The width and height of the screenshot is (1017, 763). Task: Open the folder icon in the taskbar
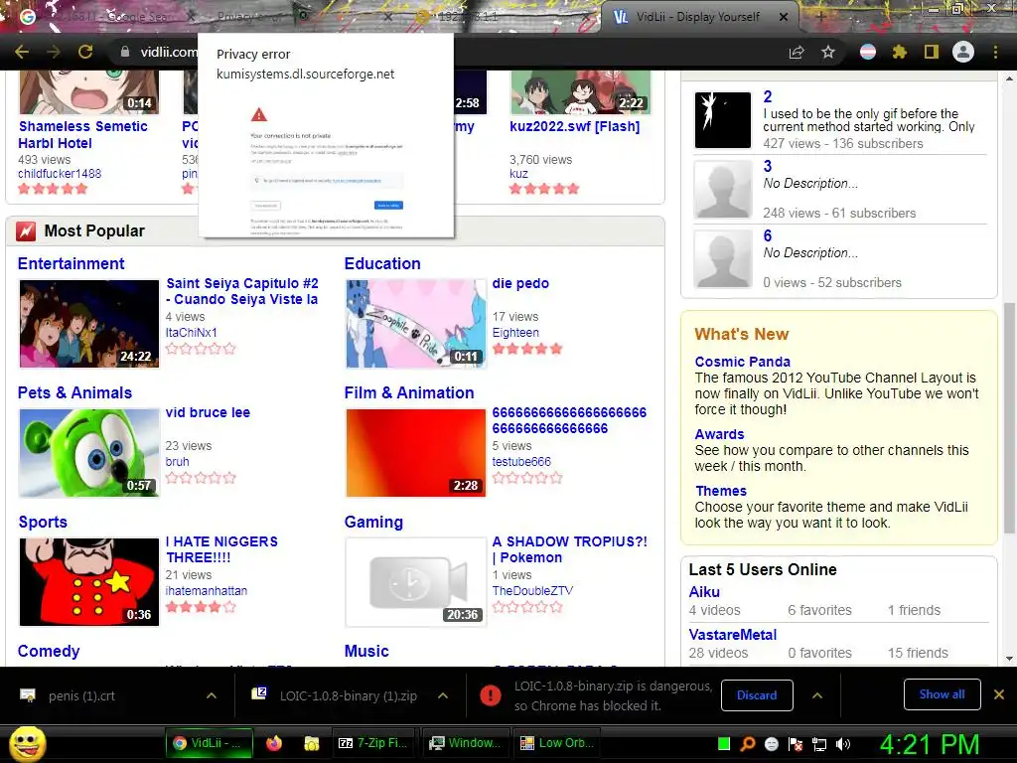pos(311,743)
